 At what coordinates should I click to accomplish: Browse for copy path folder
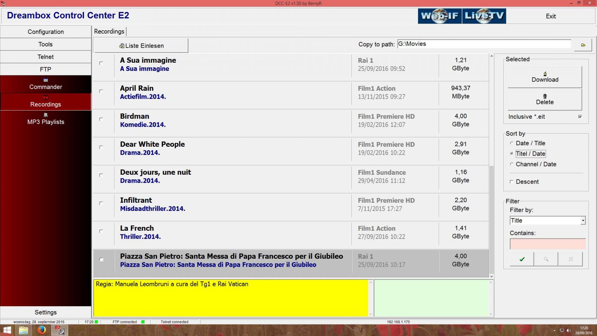click(583, 45)
